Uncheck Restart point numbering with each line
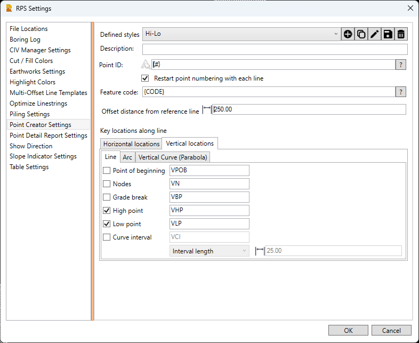Image resolution: width=419 pixels, height=343 pixels. point(145,78)
